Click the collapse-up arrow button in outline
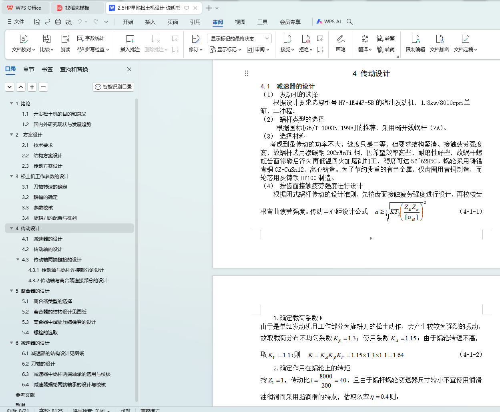This screenshot has height=412, width=500. point(21,86)
